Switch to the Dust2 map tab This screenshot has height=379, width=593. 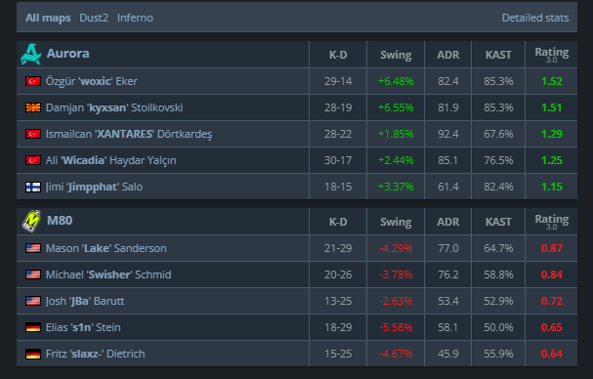[94, 18]
